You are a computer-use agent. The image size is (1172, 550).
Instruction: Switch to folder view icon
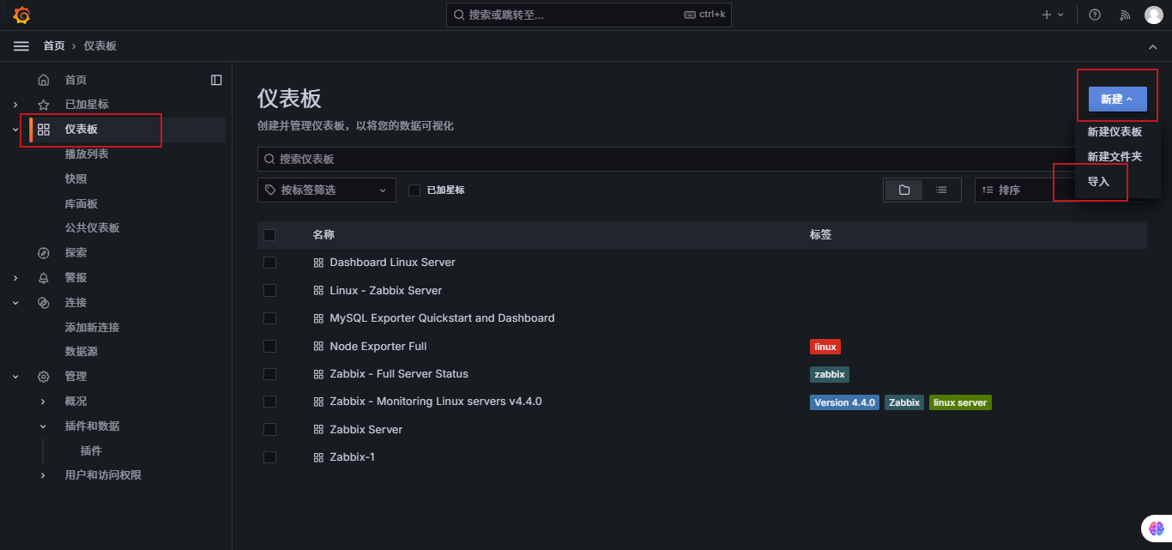pos(904,190)
